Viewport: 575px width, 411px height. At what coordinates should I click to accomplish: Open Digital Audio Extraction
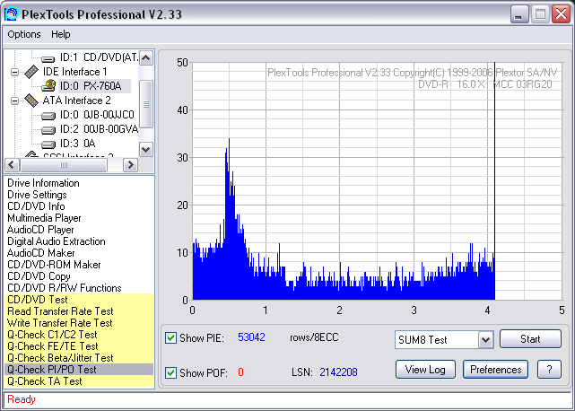(57, 241)
